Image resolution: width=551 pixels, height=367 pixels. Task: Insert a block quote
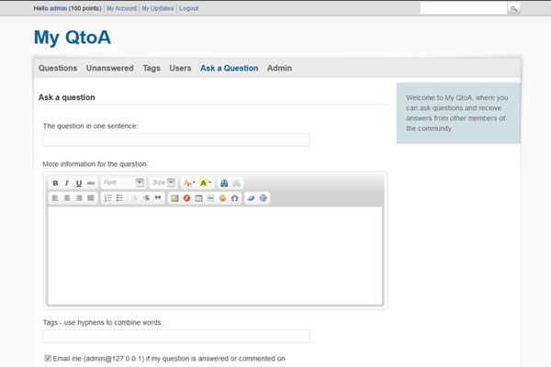[158, 198]
